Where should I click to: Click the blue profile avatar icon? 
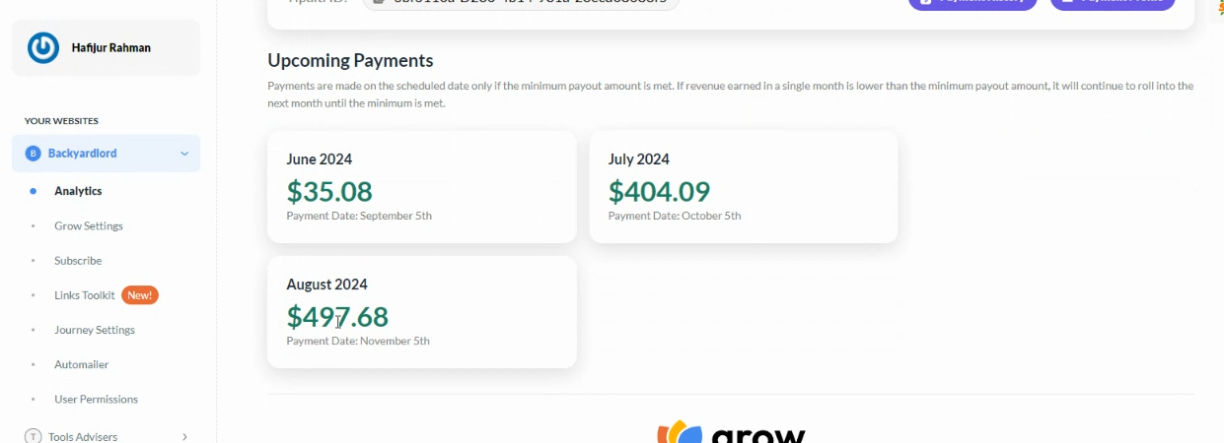pos(43,48)
